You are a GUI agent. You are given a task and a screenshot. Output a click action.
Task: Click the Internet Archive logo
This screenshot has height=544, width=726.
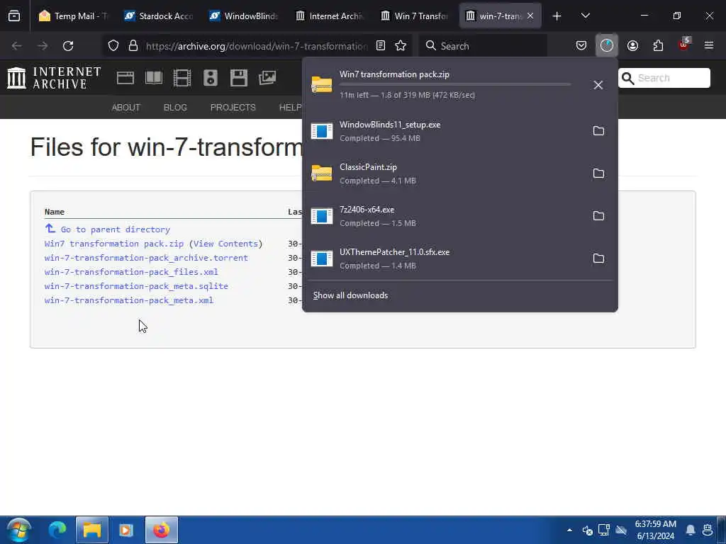[x=54, y=78]
